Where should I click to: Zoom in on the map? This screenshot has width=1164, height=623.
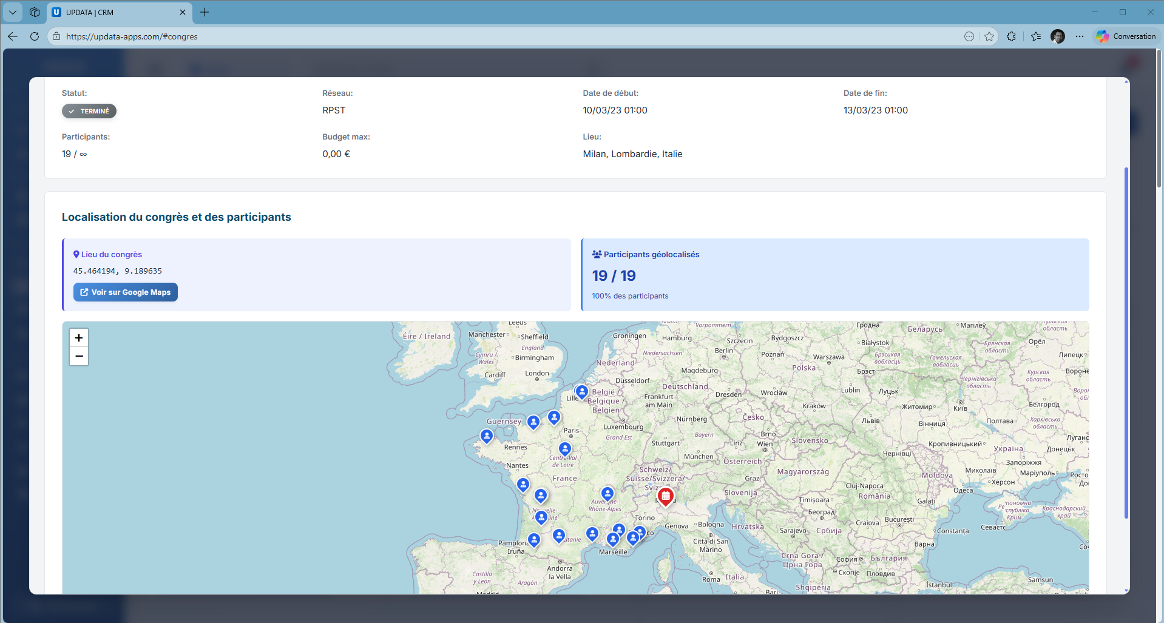[x=79, y=338]
